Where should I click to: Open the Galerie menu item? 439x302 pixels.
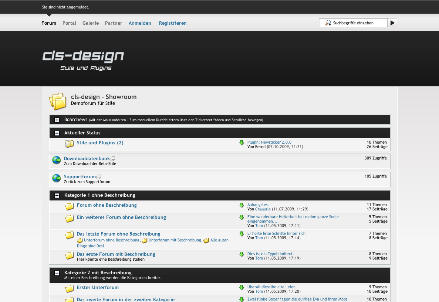click(x=91, y=23)
